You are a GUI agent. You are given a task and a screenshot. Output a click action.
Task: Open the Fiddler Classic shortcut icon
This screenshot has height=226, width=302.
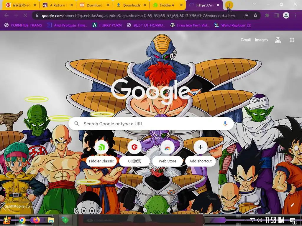(x=101, y=147)
